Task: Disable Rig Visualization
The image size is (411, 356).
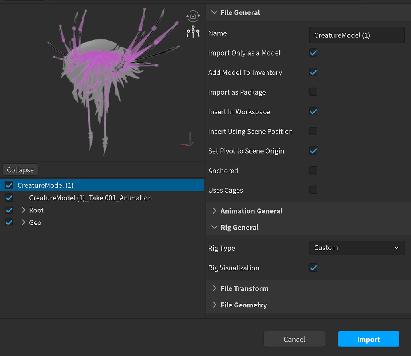Action: pos(313,267)
